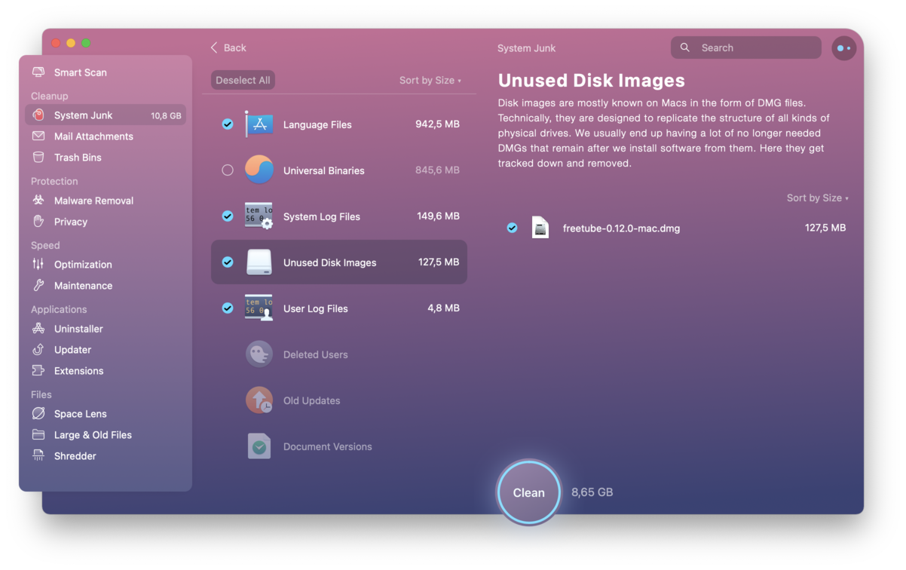Select Space Lens in the sidebar
This screenshot has width=906, height=570.
click(x=106, y=414)
